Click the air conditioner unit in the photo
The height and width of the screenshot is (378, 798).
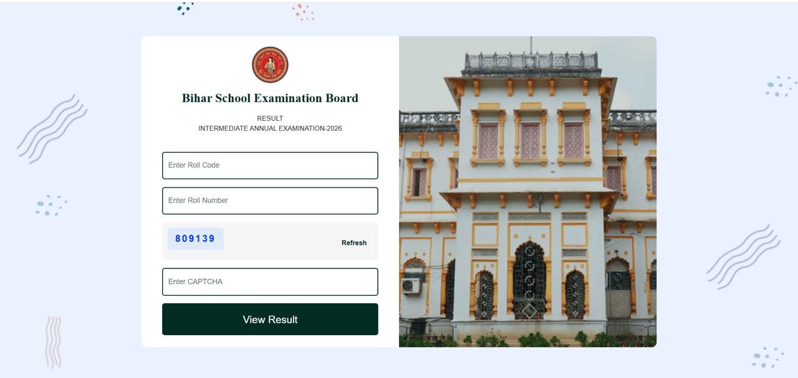[x=411, y=286]
